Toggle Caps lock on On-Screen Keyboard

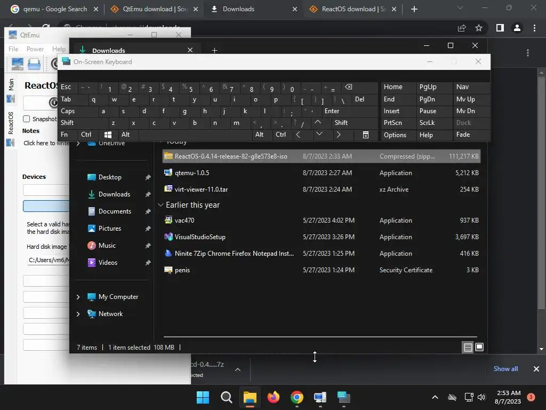tap(77, 111)
